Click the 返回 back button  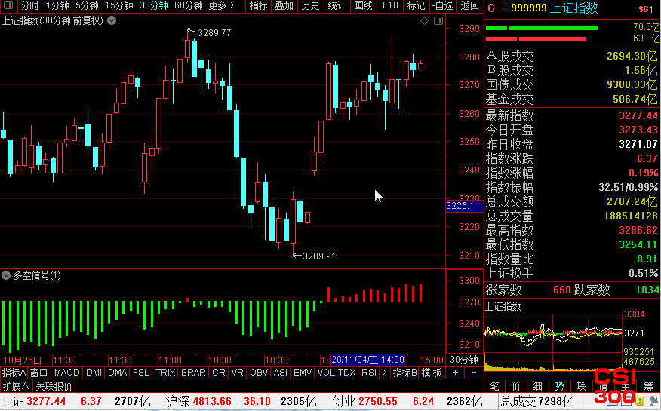pyautogui.click(x=469, y=5)
